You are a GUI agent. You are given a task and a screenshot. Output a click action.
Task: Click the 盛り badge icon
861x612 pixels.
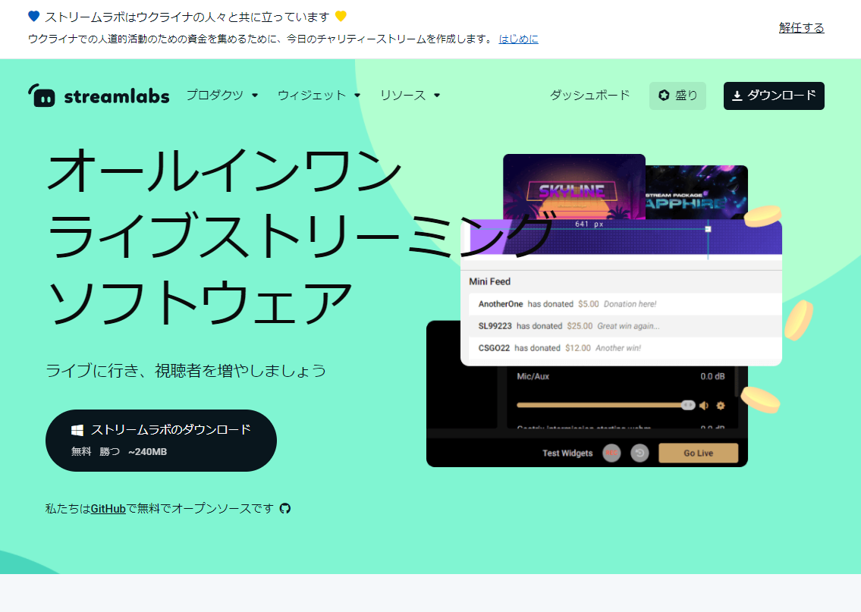664,95
